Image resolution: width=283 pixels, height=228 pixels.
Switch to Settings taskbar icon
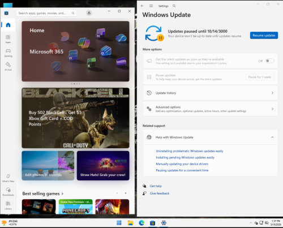pyautogui.click(x=164, y=223)
